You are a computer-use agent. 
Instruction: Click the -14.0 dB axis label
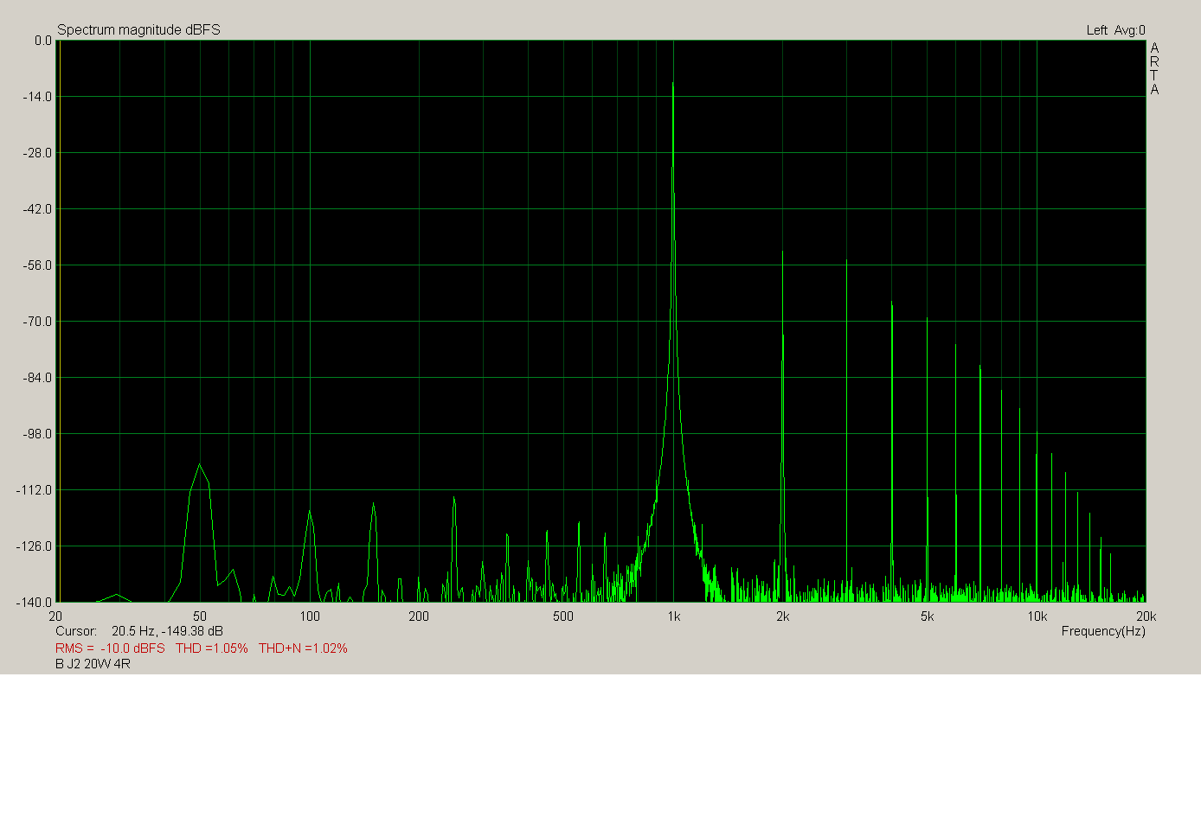38,97
